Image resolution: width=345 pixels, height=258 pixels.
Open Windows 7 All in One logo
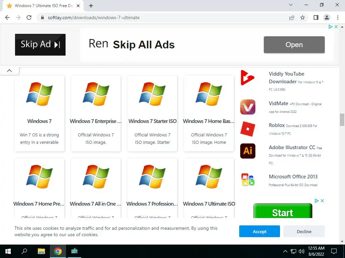tap(96, 177)
